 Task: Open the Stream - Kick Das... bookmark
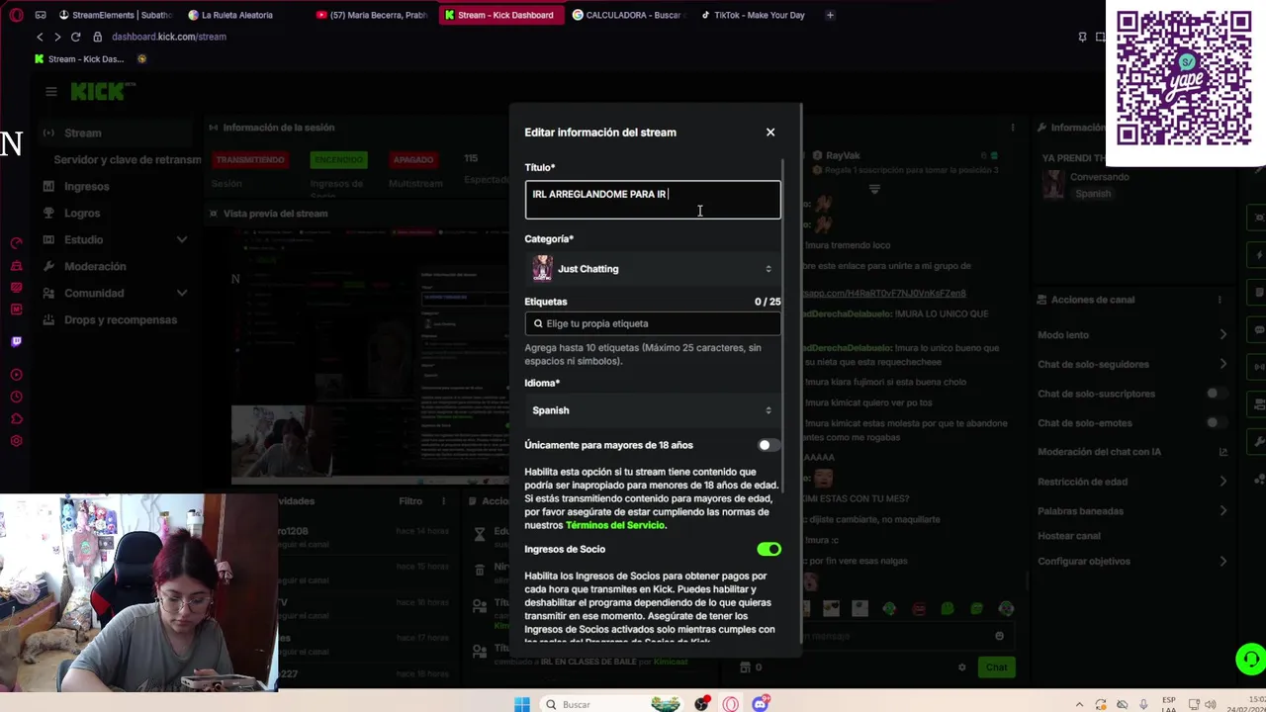point(79,59)
